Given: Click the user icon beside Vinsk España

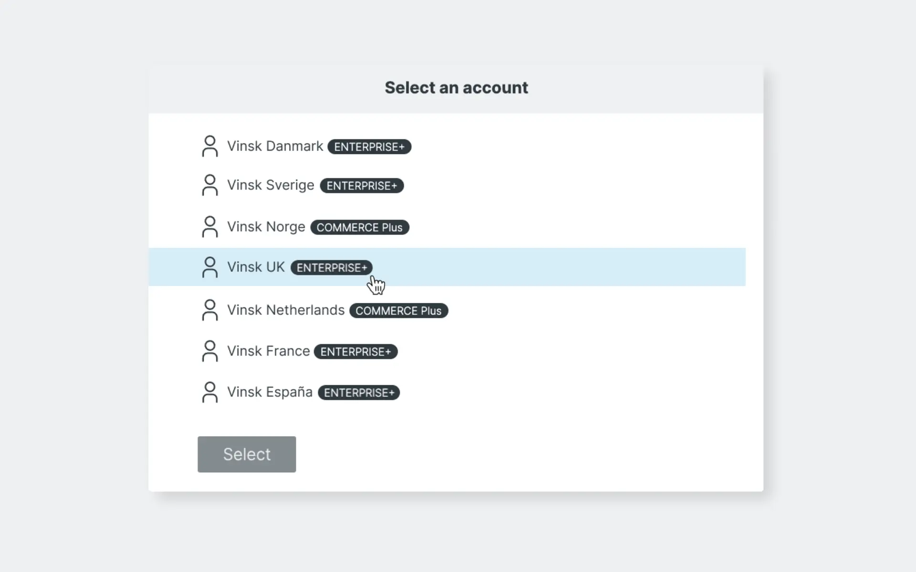Looking at the screenshot, I should coord(210,392).
